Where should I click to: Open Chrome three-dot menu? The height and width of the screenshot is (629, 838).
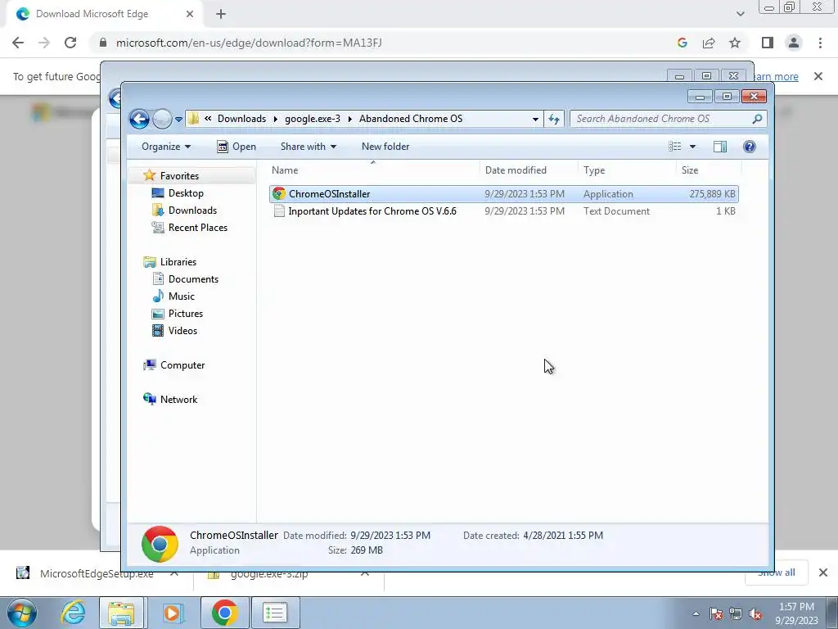[820, 43]
